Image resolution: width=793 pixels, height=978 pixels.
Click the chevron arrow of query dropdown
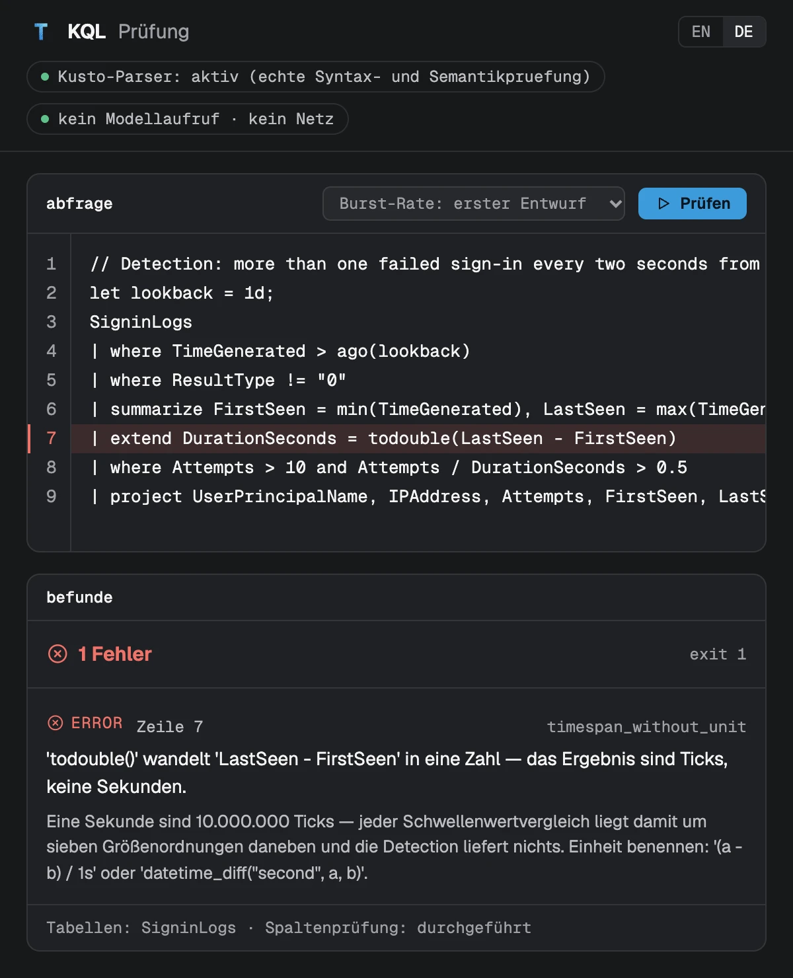(615, 204)
